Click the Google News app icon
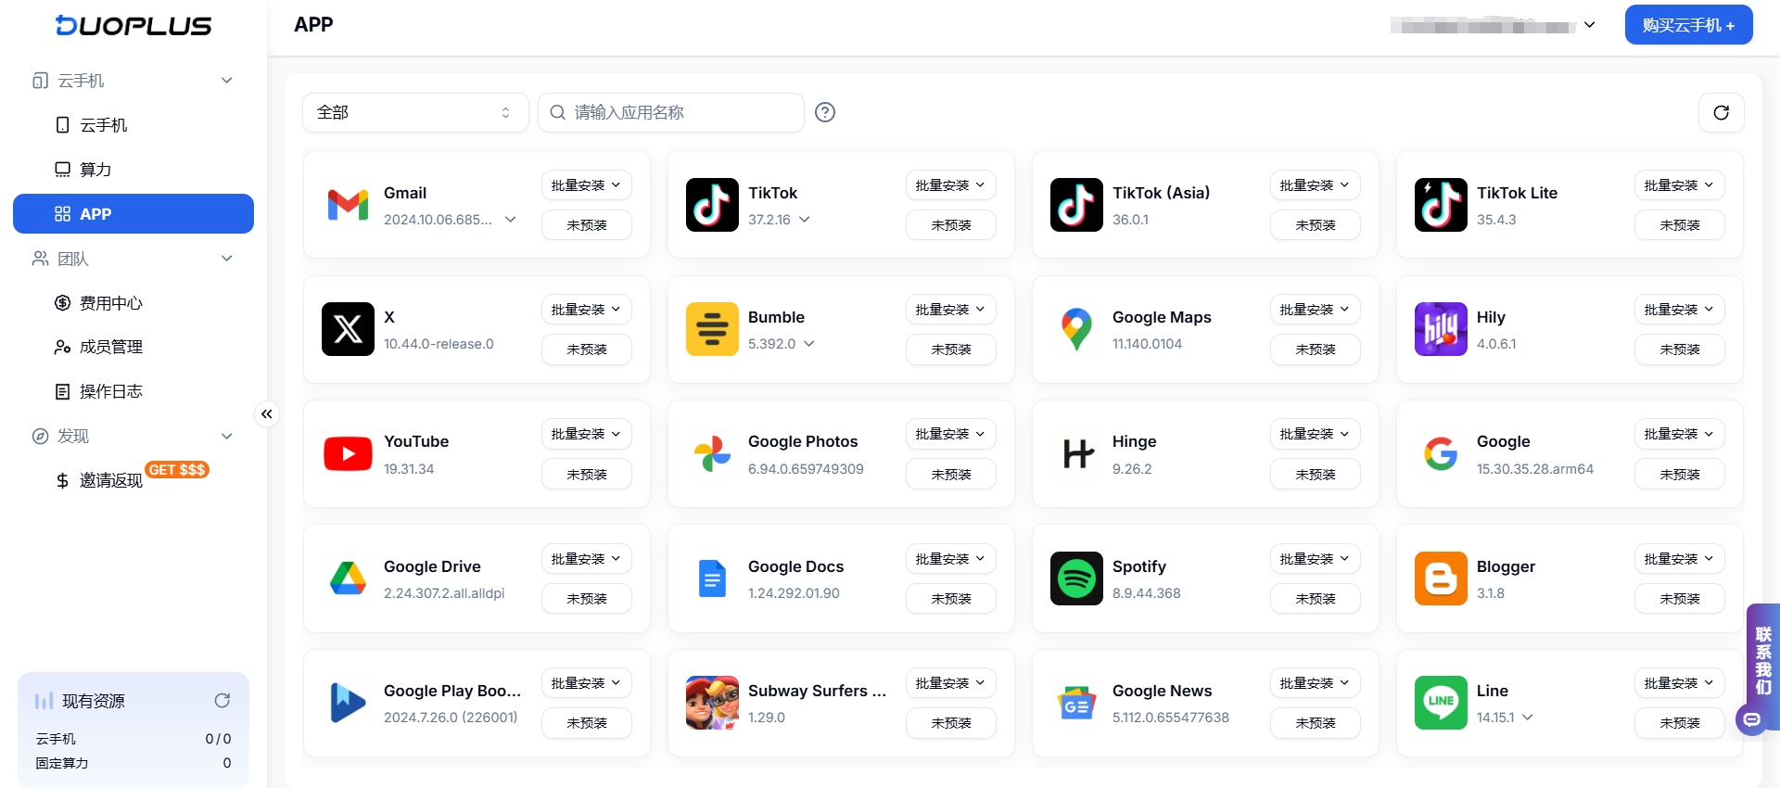Screen dimensions: 1780x788 click(x=1076, y=703)
